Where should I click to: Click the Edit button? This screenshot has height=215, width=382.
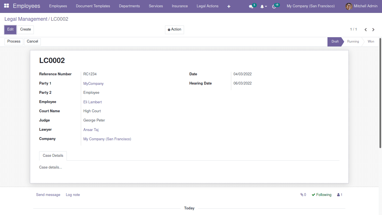pos(10,29)
